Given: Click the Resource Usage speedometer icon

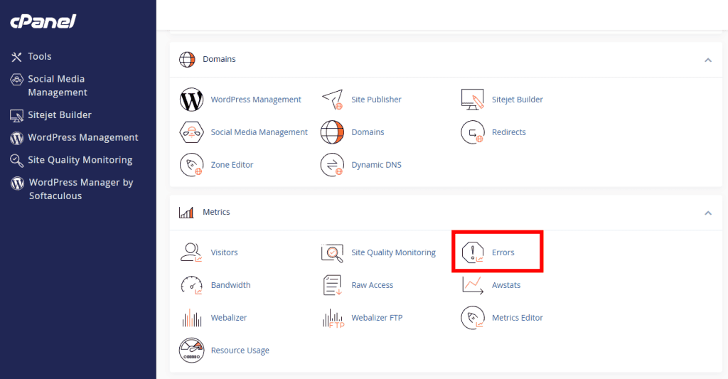Looking at the screenshot, I should pyautogui.click(x=191, y=351).
